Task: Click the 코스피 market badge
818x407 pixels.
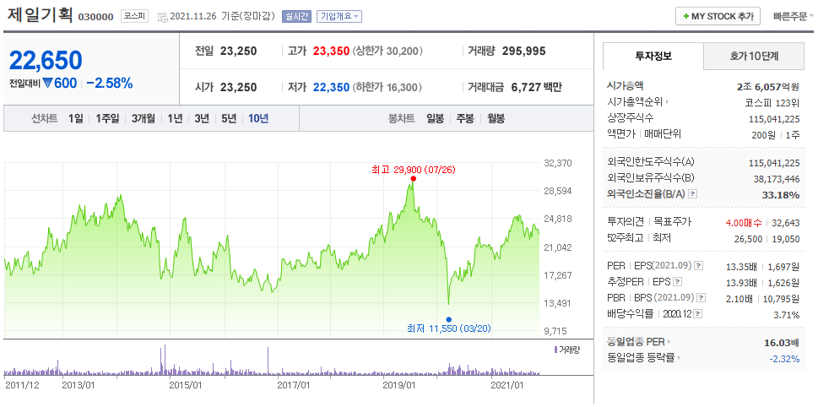Action: pos(135,16)
